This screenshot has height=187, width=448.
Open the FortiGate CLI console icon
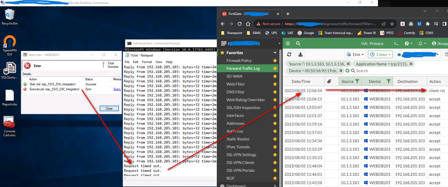pyautogui.click(x=396, y=43)
